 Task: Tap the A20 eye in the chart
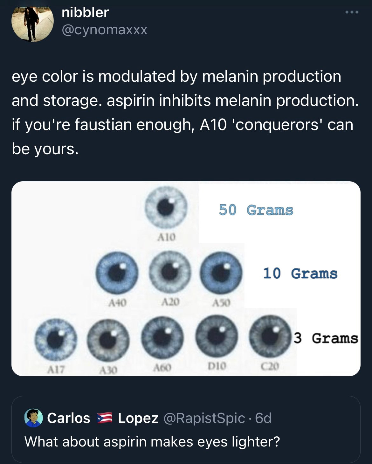coord(170,272)
